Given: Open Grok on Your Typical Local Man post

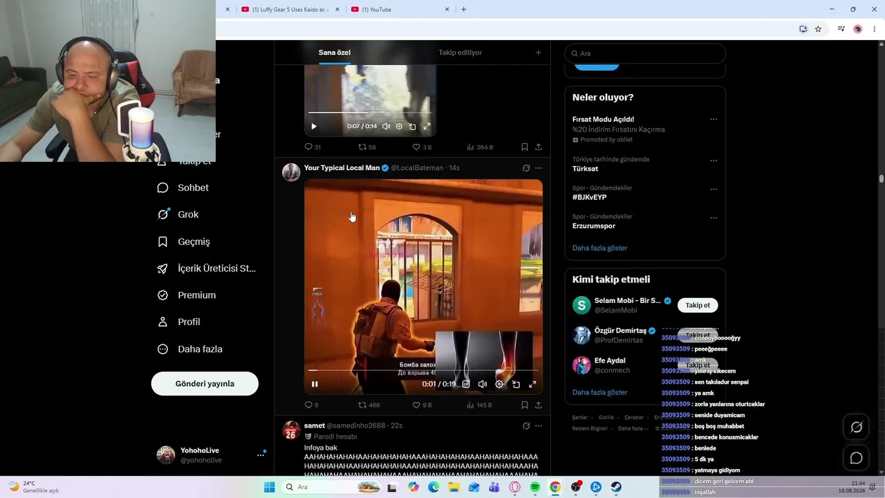Looking at the screenshot, I should pos(526,168).
